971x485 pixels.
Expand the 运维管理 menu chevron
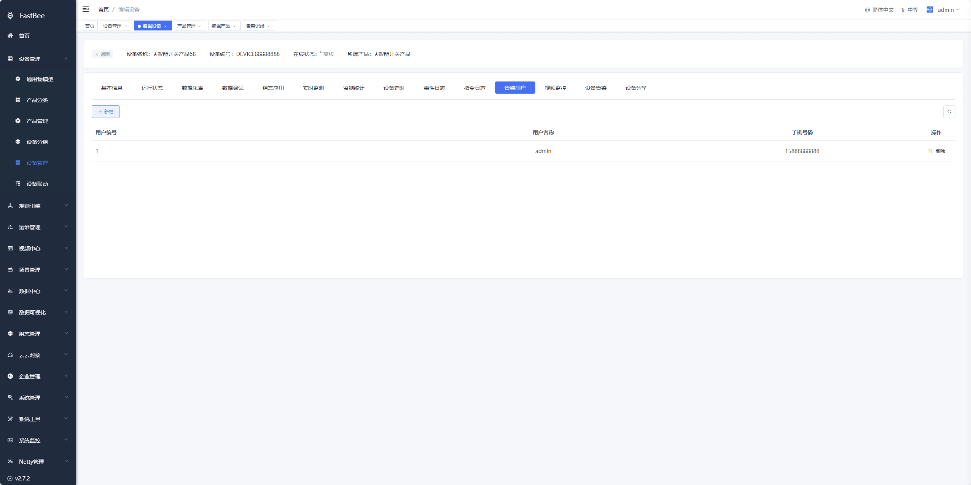pyautogui.click(x=66, y=227)
